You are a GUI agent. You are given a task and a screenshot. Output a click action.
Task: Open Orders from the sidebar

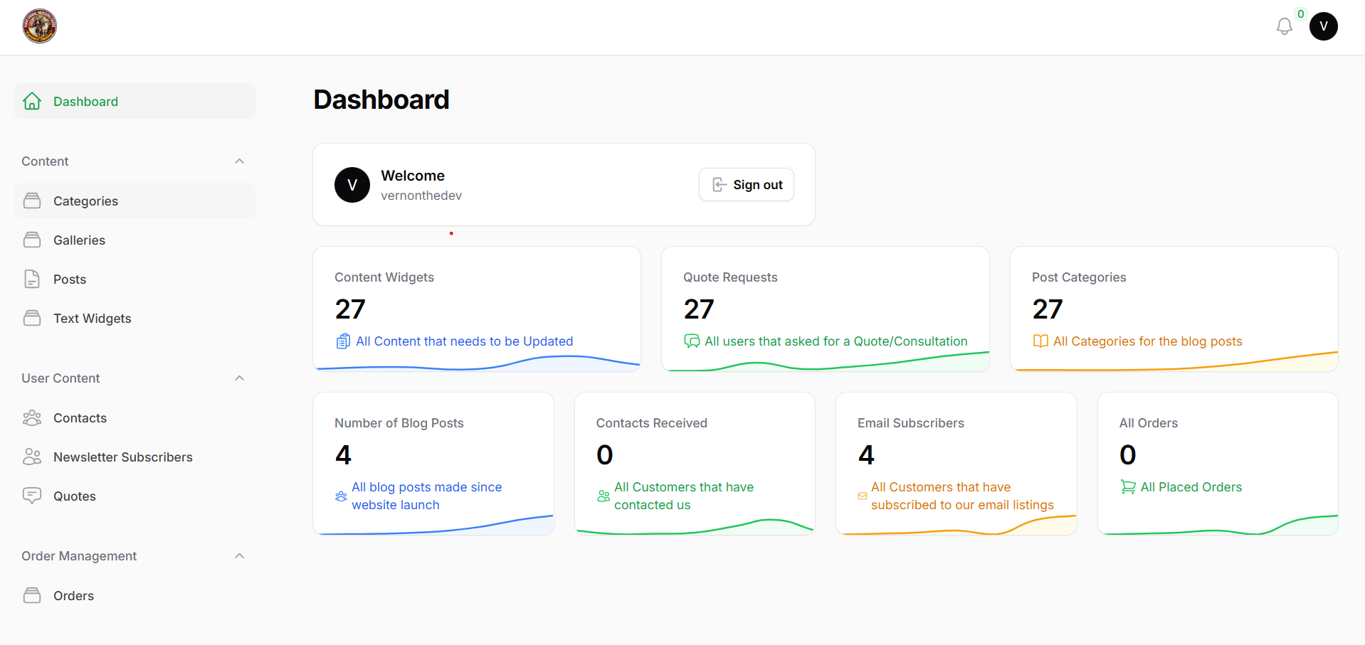click(135, 595)
